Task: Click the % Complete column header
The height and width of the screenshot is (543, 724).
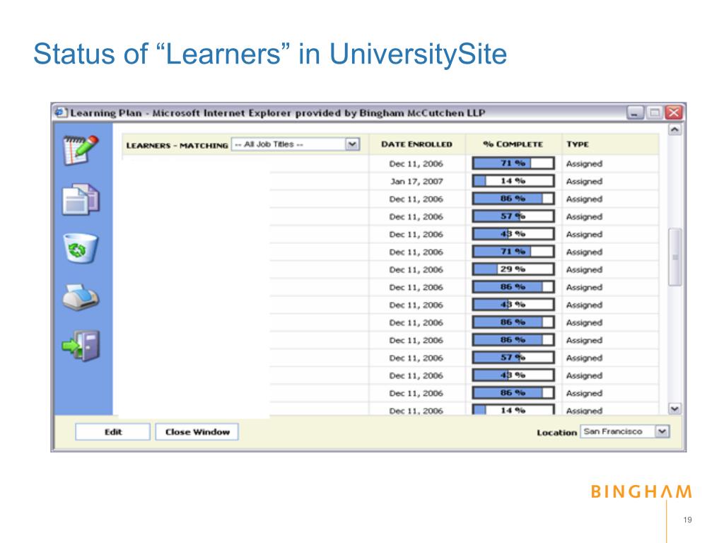Action: coord(513,144)
